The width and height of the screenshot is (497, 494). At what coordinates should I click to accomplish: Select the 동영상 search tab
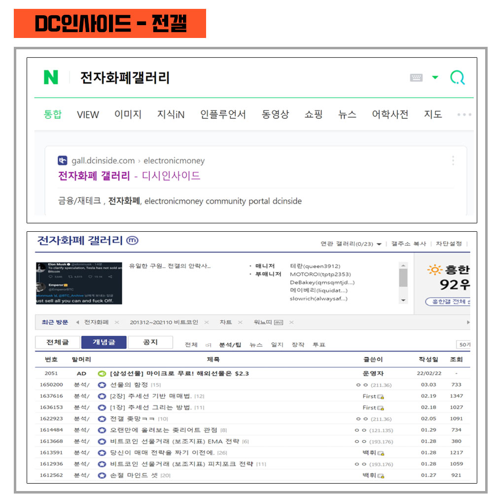point(275,114)
